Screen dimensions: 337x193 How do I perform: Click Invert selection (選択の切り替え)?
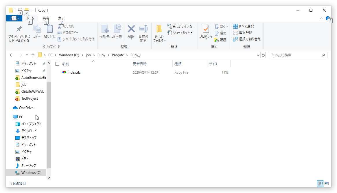[247, 39]
